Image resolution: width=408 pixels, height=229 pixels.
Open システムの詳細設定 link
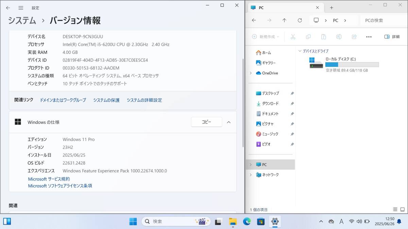click(144, 100)
